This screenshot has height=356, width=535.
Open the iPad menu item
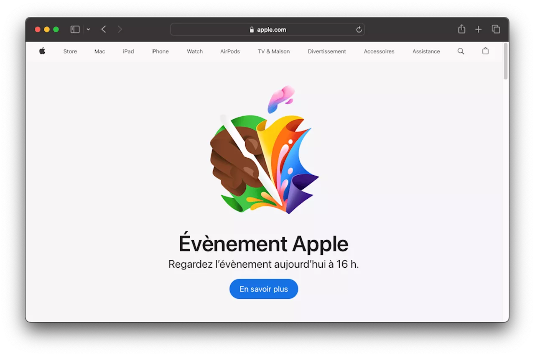click(x=128, y=51)
